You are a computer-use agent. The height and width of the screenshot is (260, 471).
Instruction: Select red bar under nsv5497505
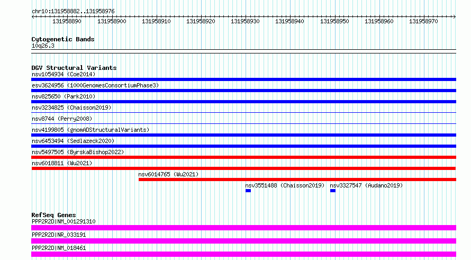(243, 157)
